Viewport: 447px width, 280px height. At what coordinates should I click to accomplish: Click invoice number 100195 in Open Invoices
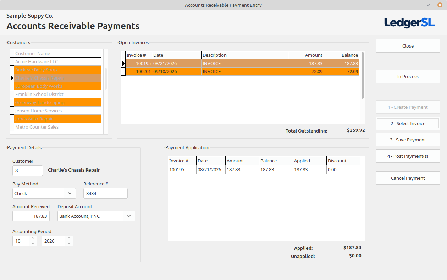(x=139, y=63)
